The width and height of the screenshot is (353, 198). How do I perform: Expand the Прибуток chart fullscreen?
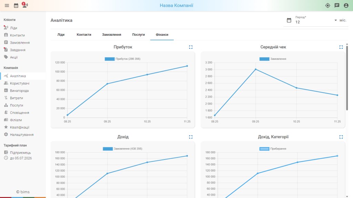pos(191,47)
